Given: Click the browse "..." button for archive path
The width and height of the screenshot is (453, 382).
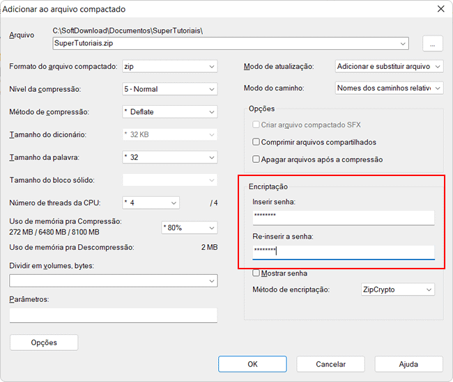Looking at the screenshot, I should coord(432,43).
